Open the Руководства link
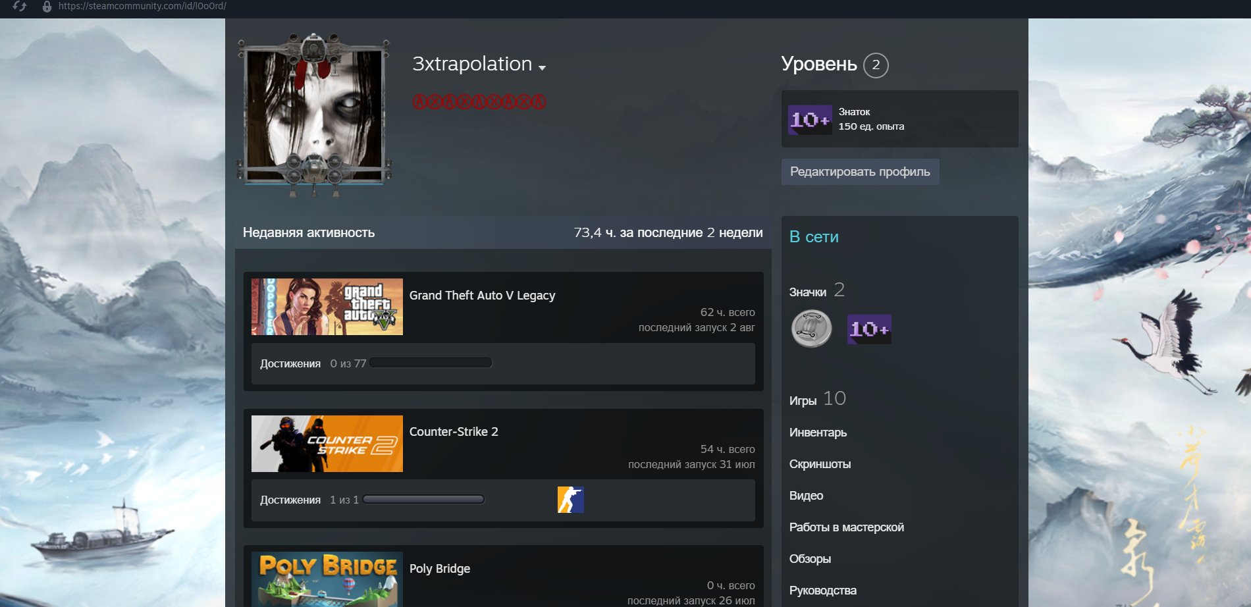 823,591
